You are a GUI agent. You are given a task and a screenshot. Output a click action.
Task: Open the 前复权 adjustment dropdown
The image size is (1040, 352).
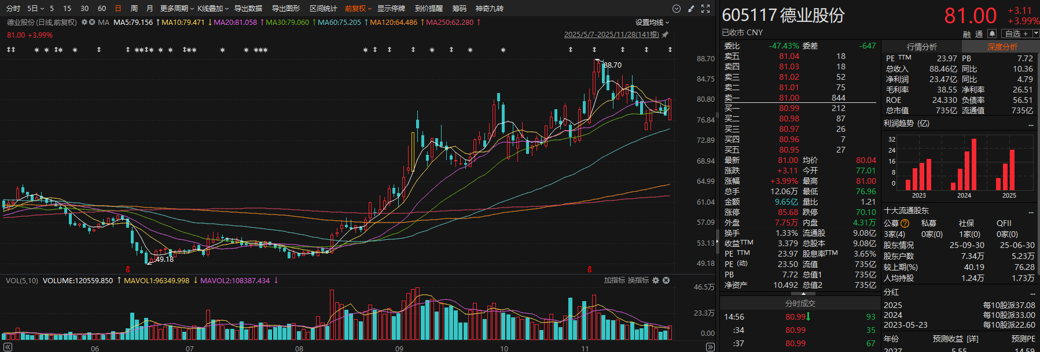(x=358, y=9)
